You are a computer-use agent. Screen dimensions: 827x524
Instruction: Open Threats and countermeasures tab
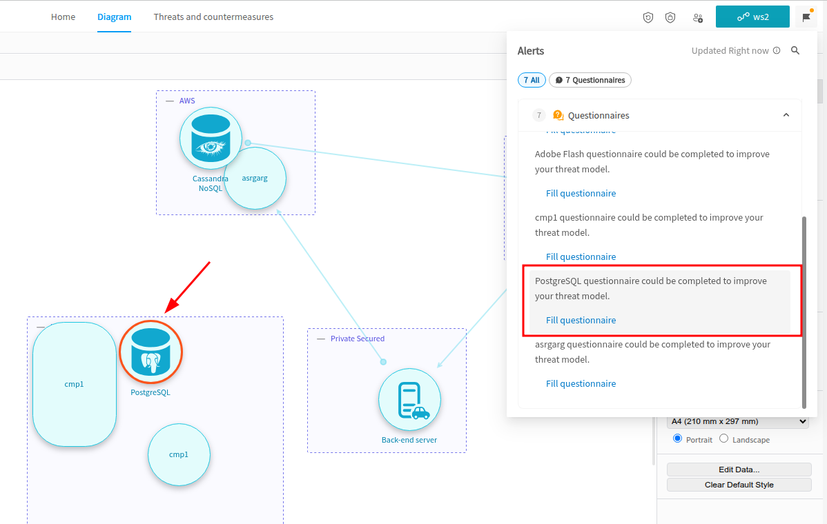(213, 17)
